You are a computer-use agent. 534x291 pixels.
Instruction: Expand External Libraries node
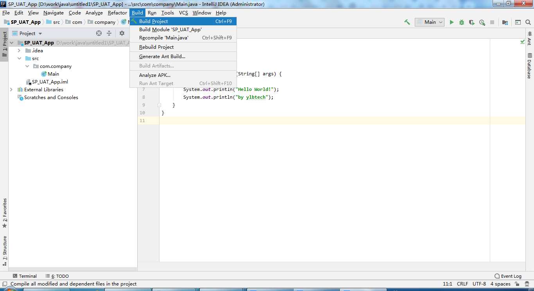click(x=11, y=90)
